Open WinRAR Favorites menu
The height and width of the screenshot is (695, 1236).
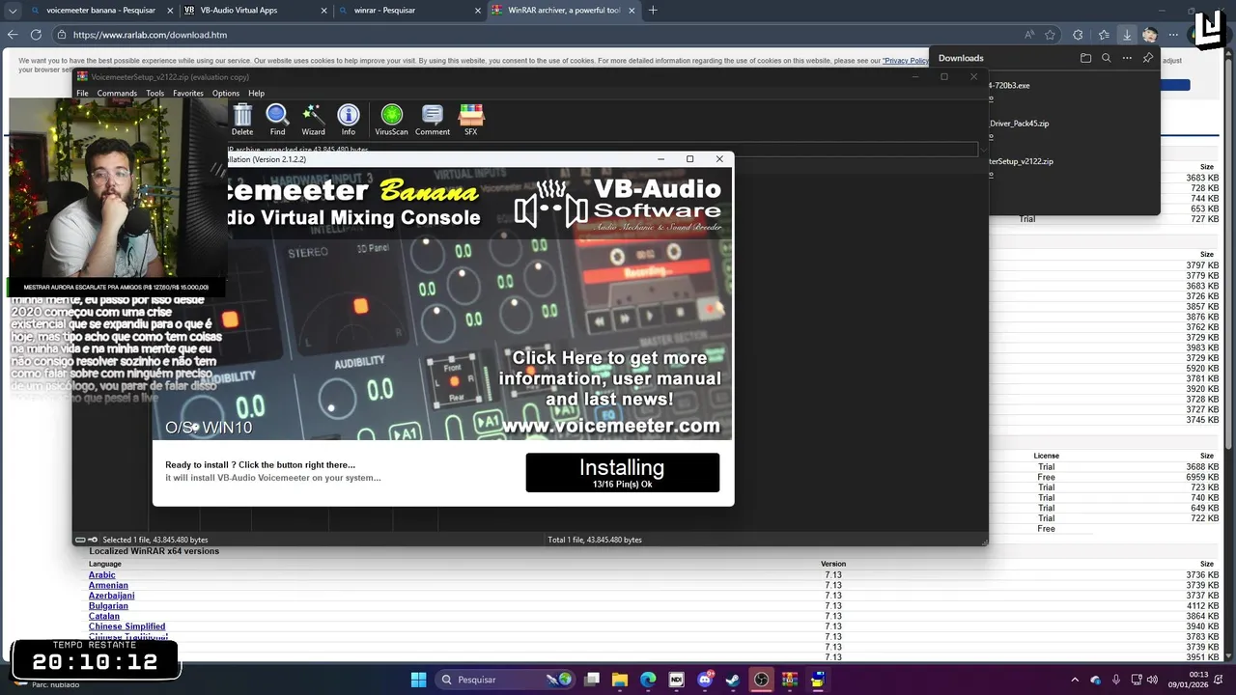tap(188, 94)
